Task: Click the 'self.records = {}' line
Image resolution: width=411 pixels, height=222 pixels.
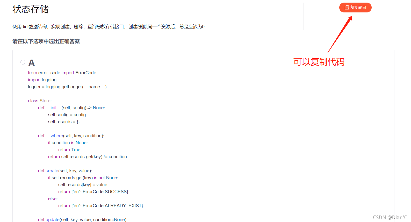Action: click(x=64, y=122)
